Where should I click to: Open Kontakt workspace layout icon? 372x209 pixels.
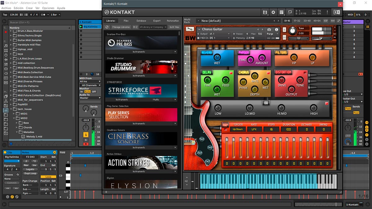click(281, 12)
